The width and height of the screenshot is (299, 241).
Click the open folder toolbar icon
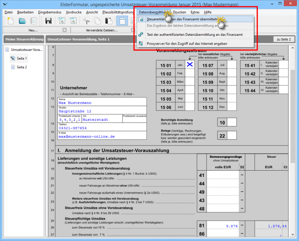point(22,20)
